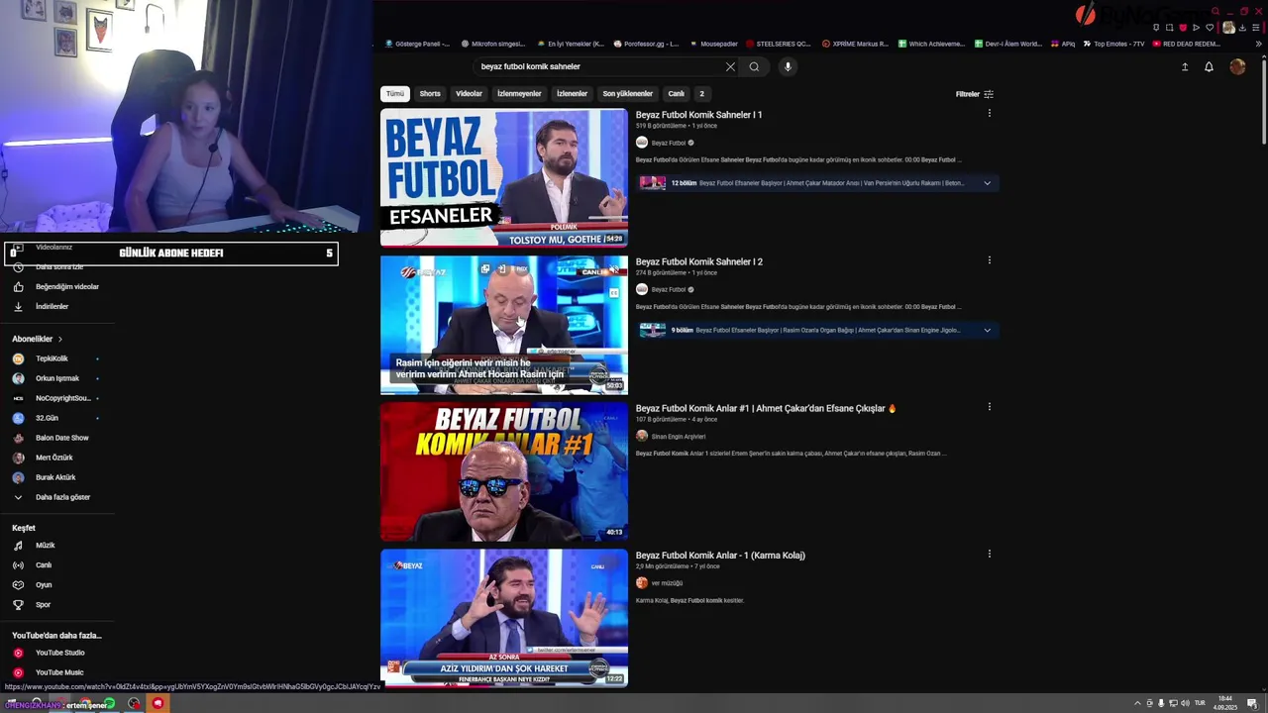Go to NoCopyrightSou... subscription channel
The width and height of the screenshot is (1268, 713).
click(x=52, y=398)
